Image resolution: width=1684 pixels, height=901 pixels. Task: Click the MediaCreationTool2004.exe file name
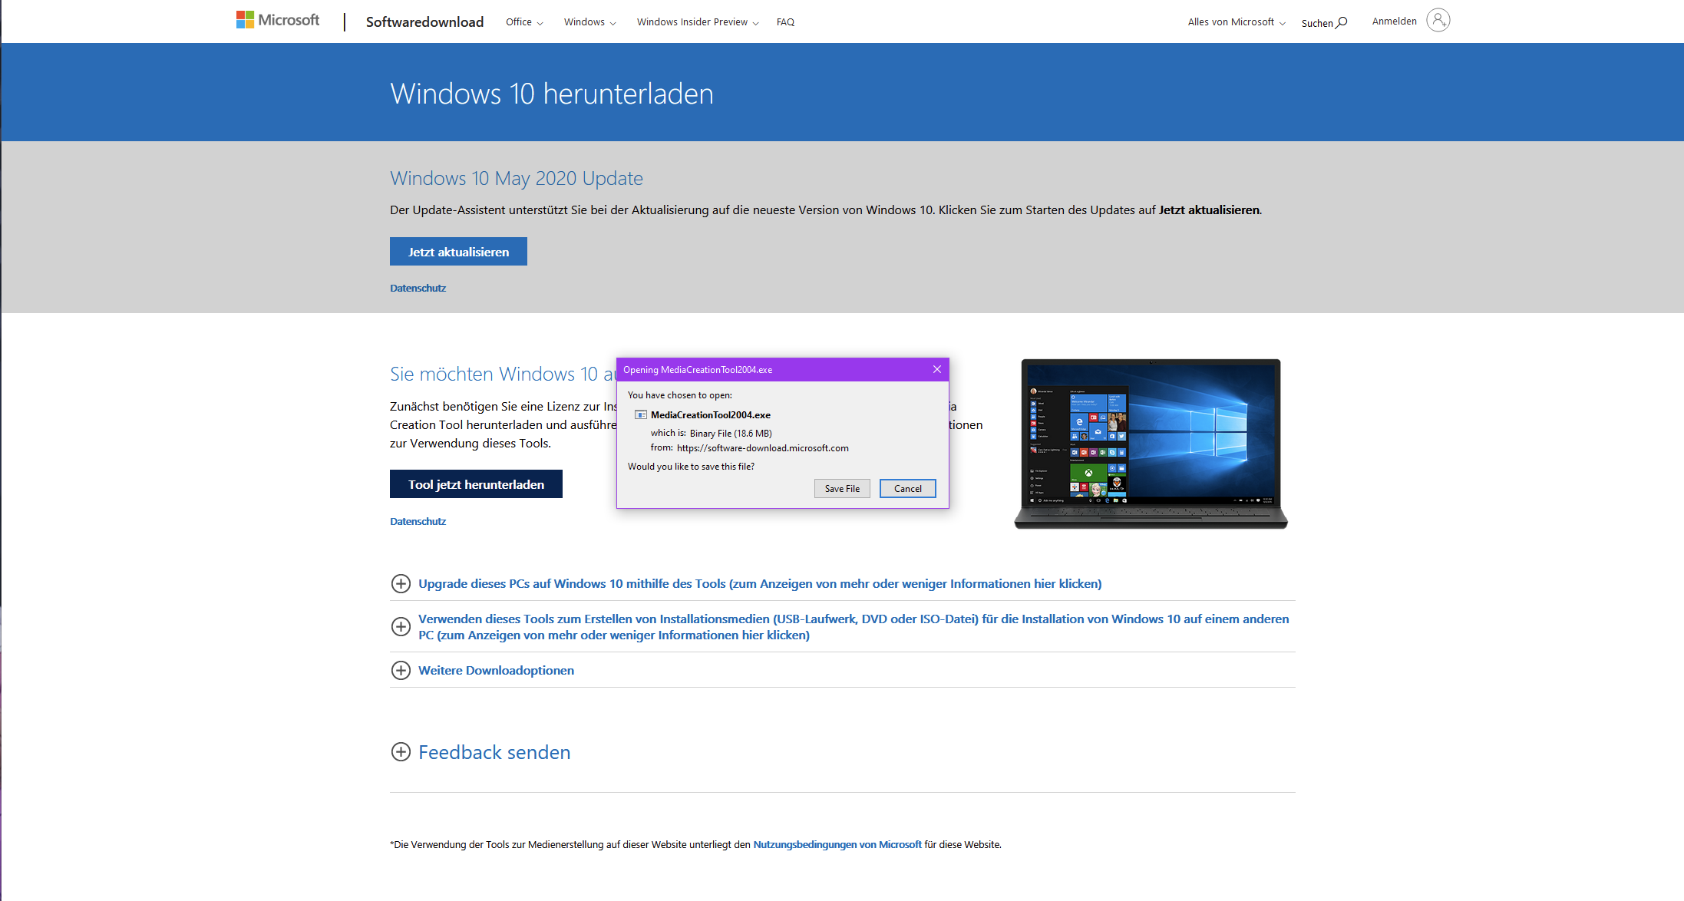[x=711, y=415]
